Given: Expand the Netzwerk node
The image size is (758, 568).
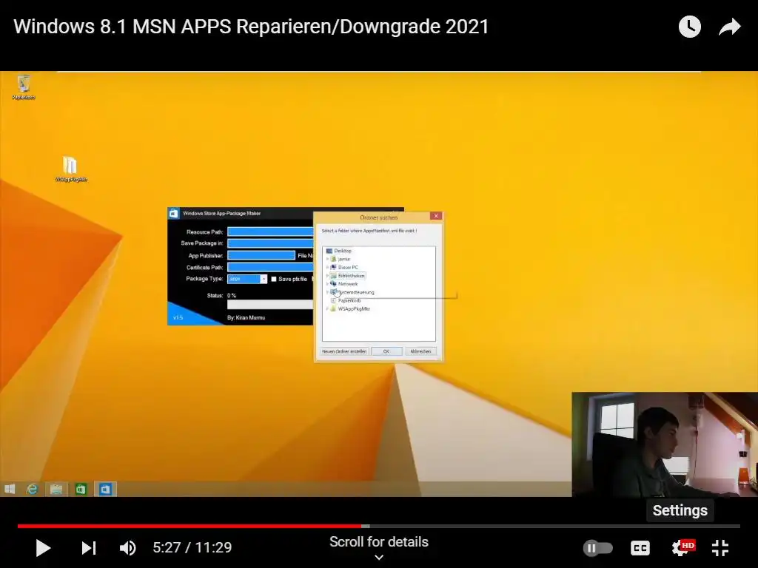Looking at the screenshot, I should 327,283.
